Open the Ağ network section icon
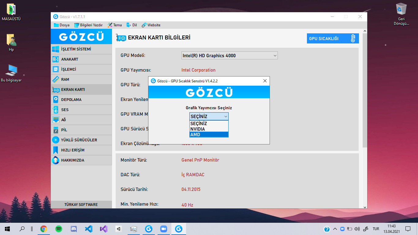 (55, 120)
